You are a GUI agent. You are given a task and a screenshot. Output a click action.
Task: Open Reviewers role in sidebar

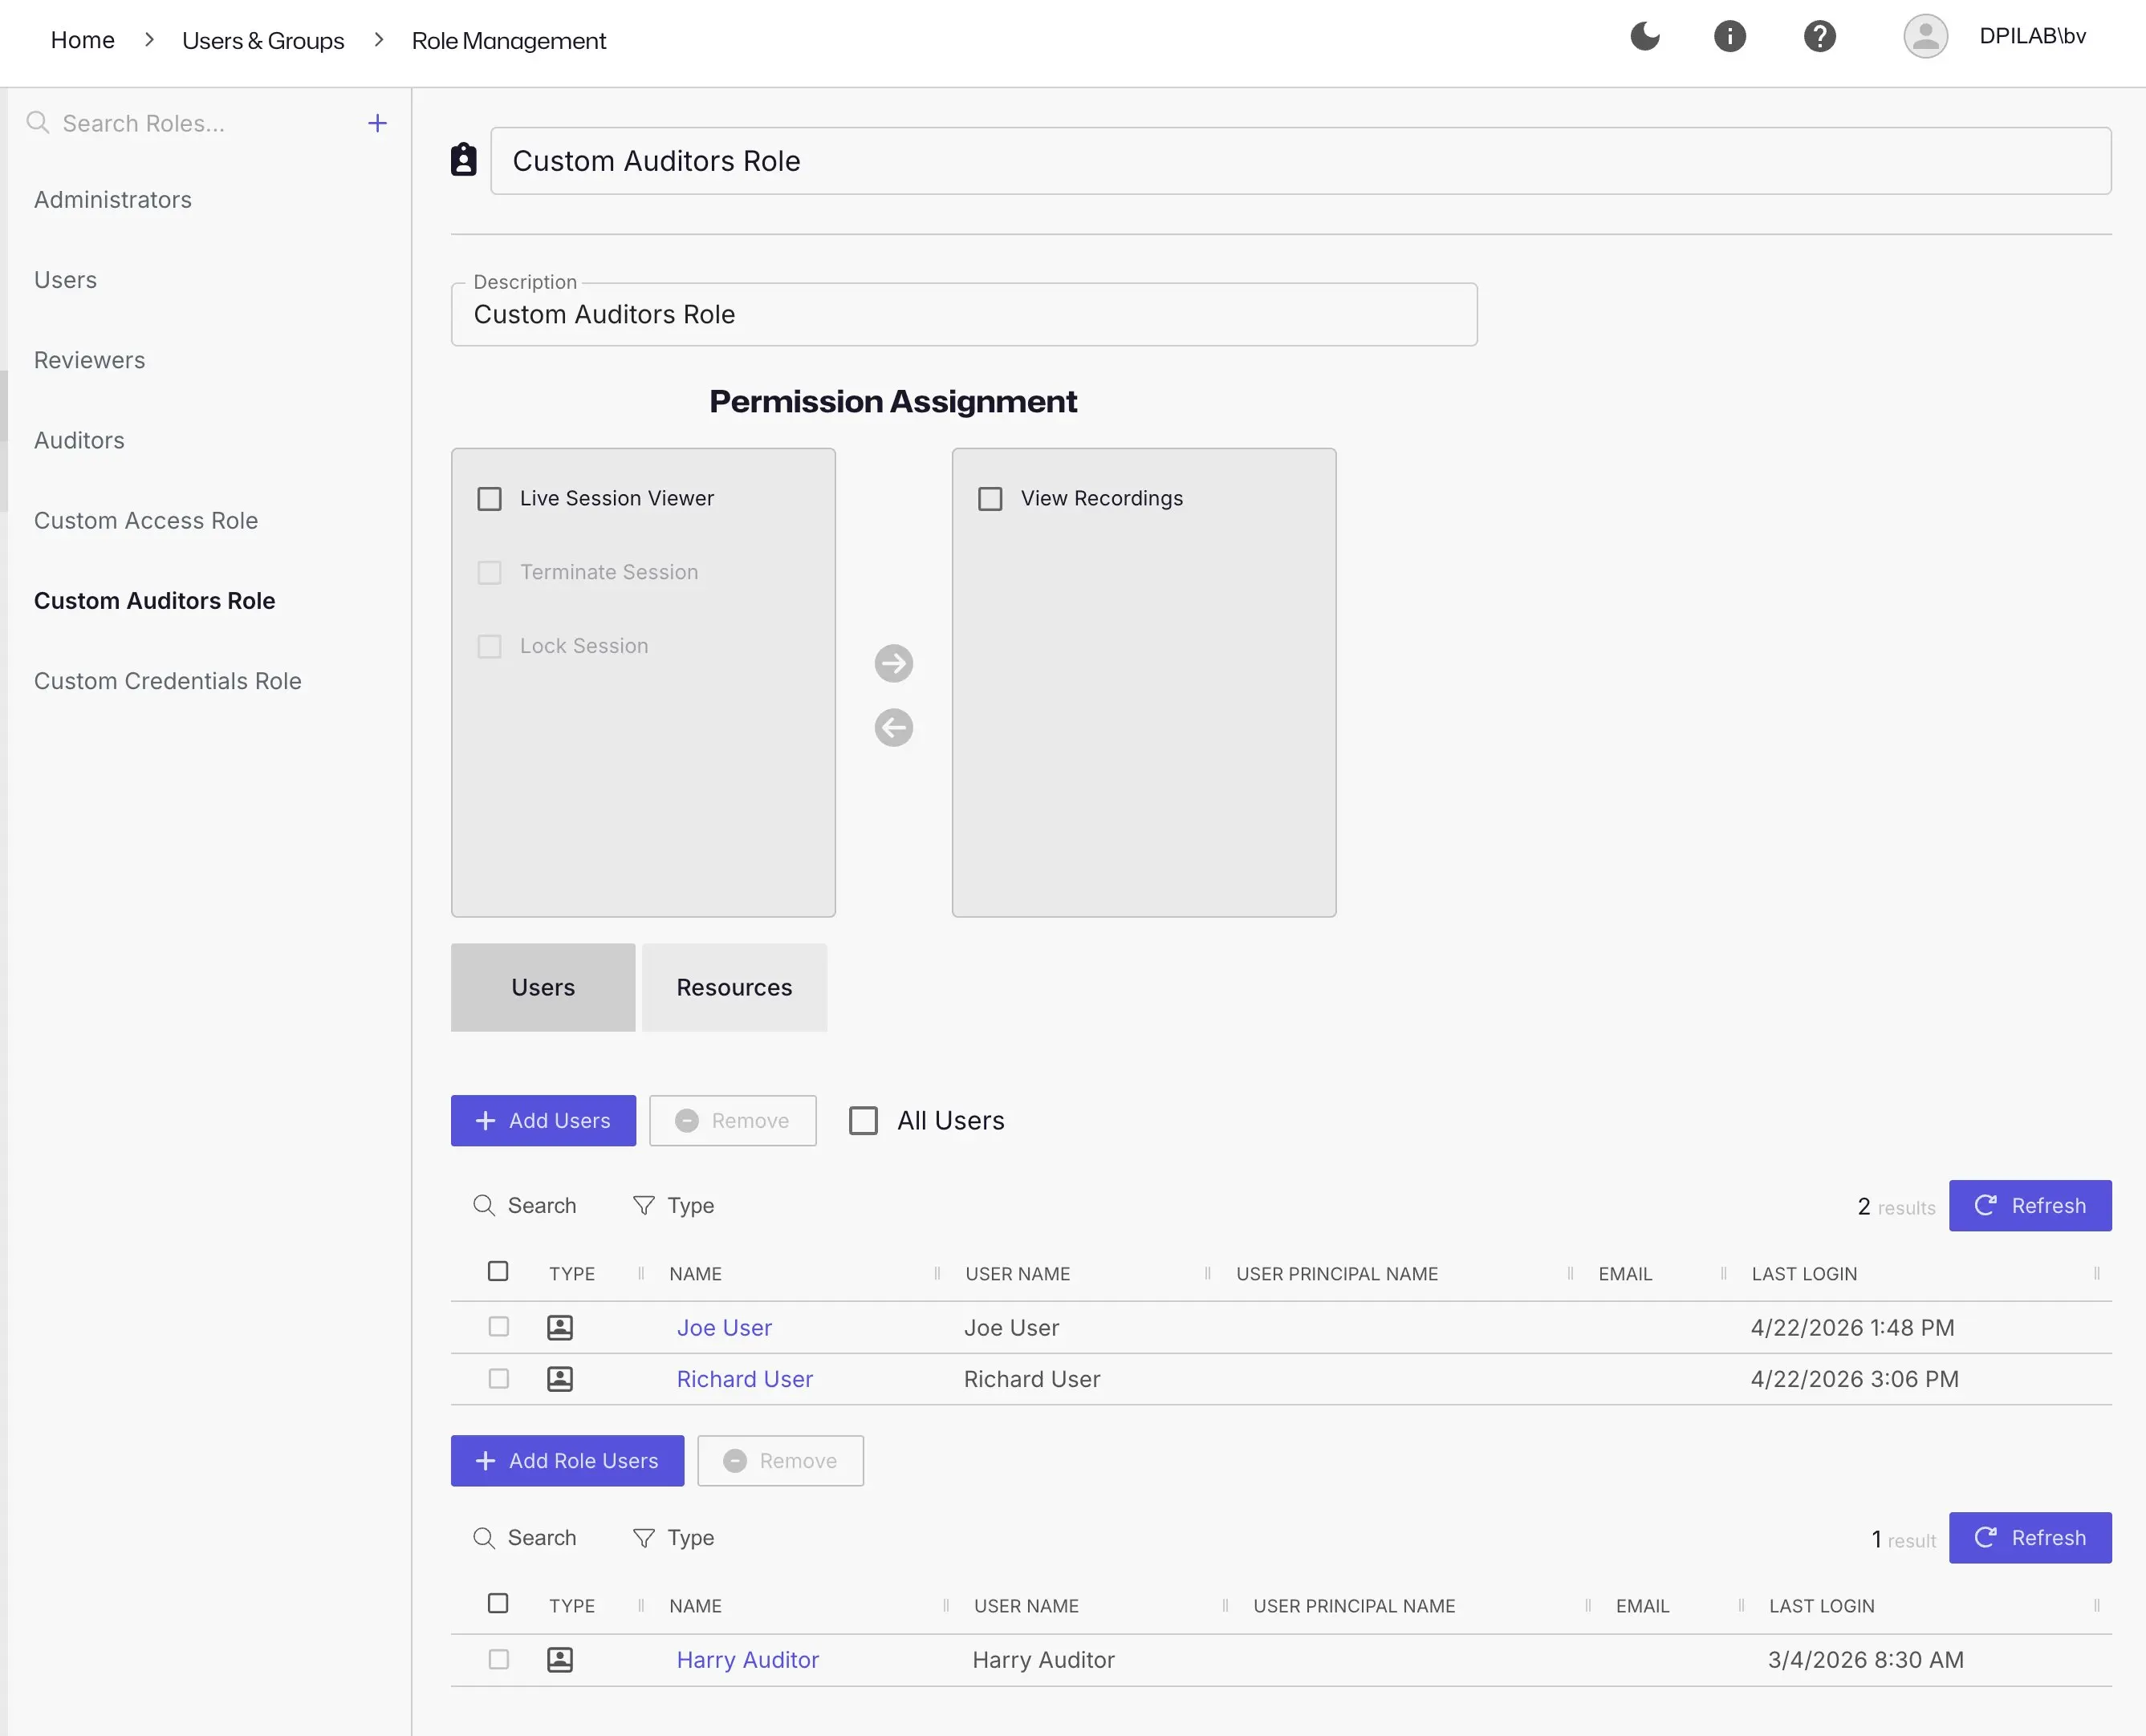point(90,360)
